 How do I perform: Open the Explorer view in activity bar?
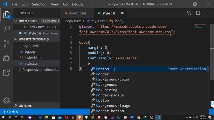6,15
